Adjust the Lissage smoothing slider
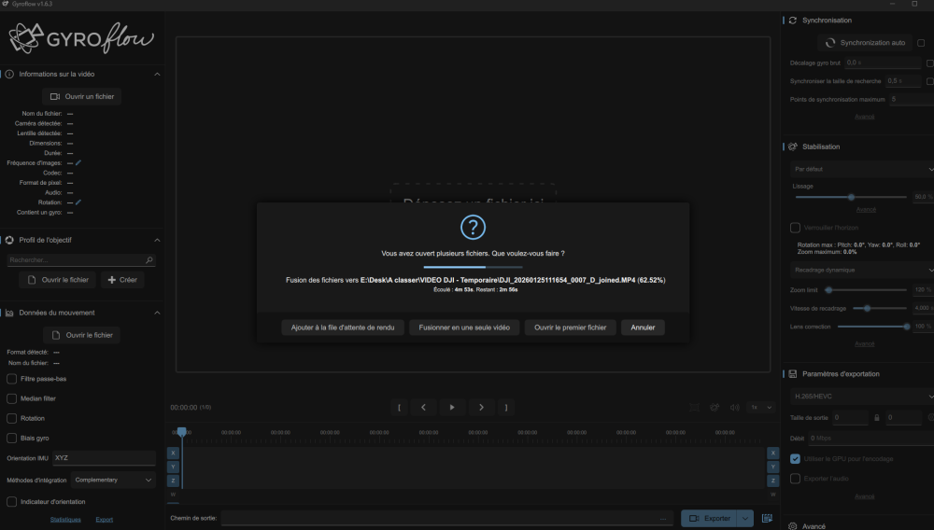This screenshot has height=530, width=934. 851,197
